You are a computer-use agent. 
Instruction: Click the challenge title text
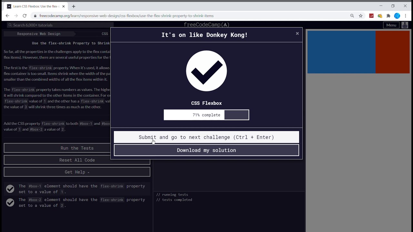tap(71, 43)
